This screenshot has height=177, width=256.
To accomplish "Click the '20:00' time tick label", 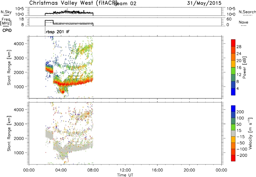I will pos(189,170).
